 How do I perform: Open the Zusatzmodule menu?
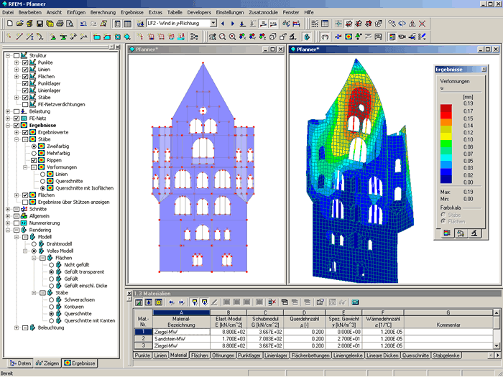click(x=263, y=12)
